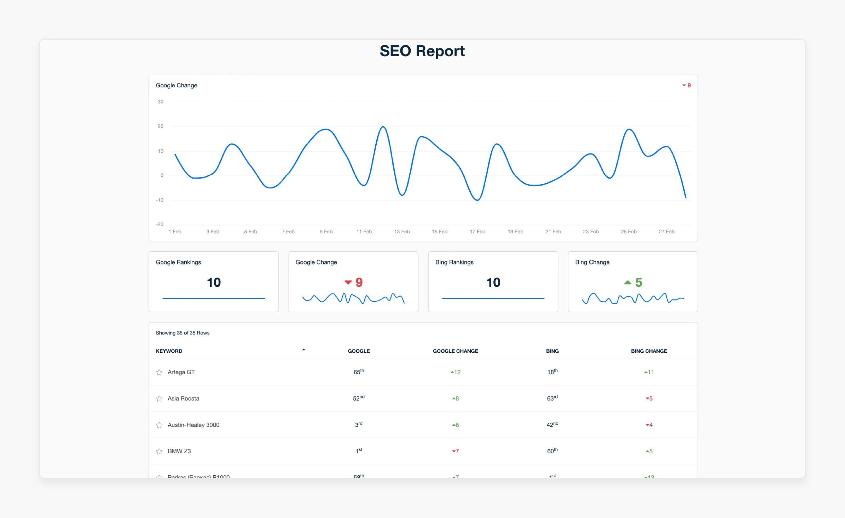Click the red down arrow in Google Change card
845x518 pixels.
tap(348, 282)
